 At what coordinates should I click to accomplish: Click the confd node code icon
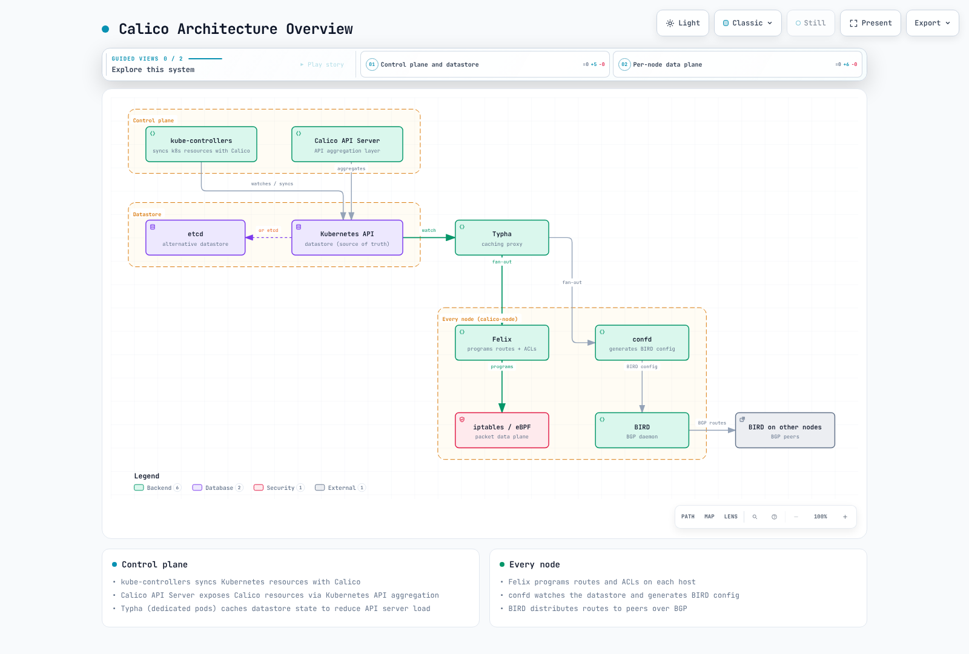click(x=602, y=332)
